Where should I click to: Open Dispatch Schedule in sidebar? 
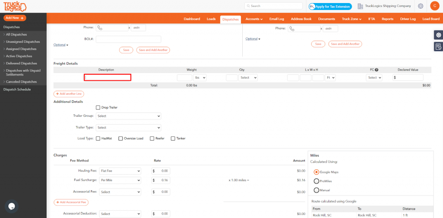[17, 89]
